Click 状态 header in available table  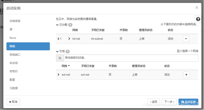pos(167,66)
